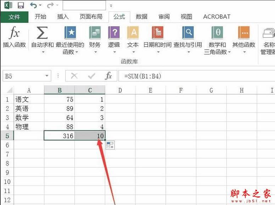The width and height of the screenshot is (275, 205).
Task: Redo the last undone action
Action: [x=50, y=5]
